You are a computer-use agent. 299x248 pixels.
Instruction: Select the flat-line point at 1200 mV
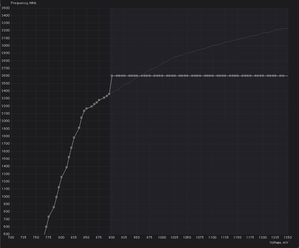point(263,76)
